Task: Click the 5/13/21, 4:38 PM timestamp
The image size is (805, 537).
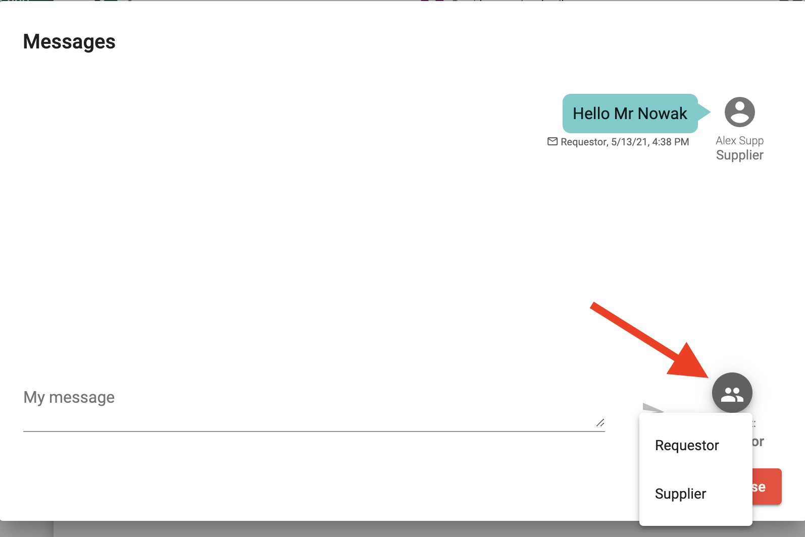Action: tap(650, 142)
